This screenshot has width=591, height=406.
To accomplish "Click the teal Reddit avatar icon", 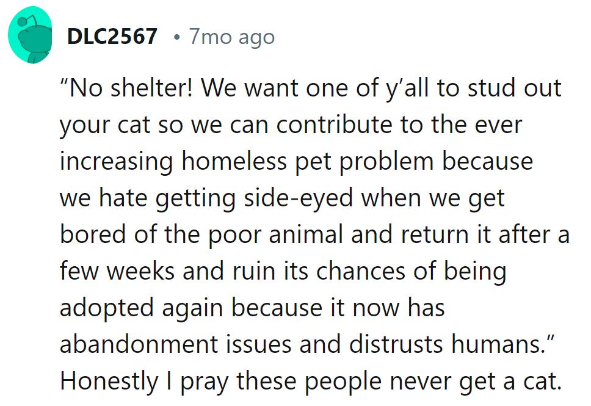I will coord(31,35).
